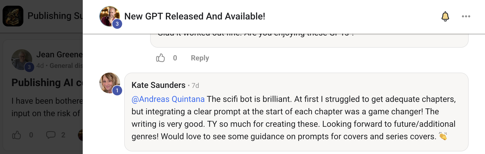Open the @Andreas Quintana mention link

168,99
